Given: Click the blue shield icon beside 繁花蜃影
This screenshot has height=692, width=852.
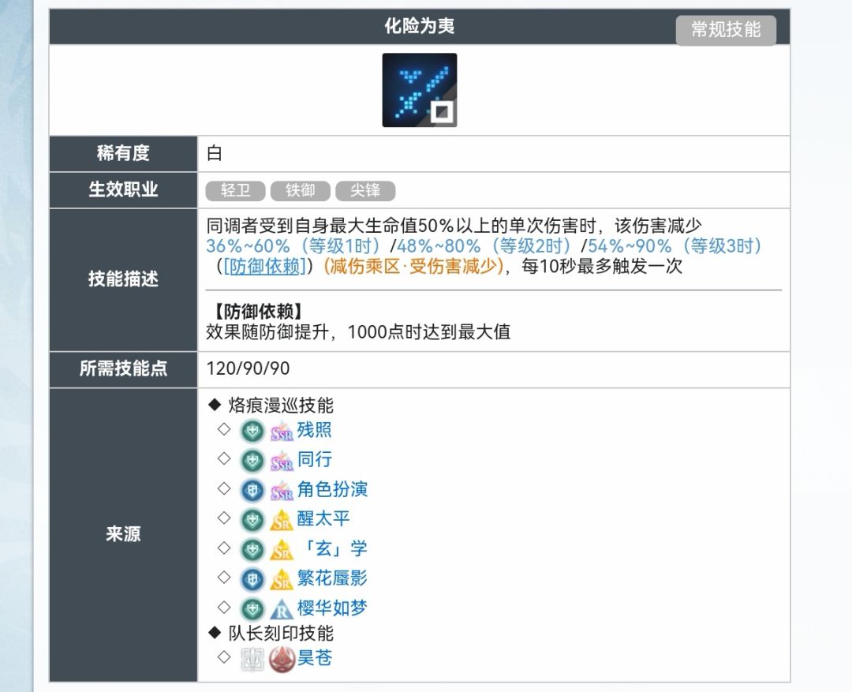Looking at the screenshot, I should click(252, 579).
